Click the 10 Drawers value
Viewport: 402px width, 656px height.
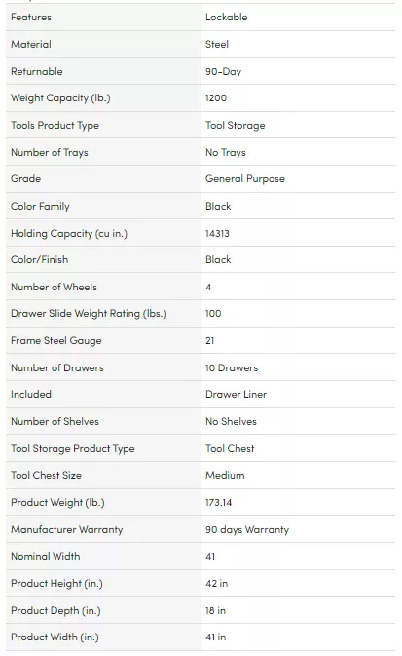coord(232,368)
